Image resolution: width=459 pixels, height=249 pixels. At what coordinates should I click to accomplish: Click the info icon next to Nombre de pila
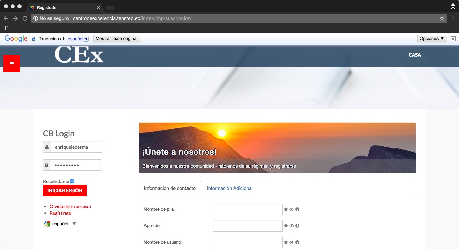pos(297,209)
